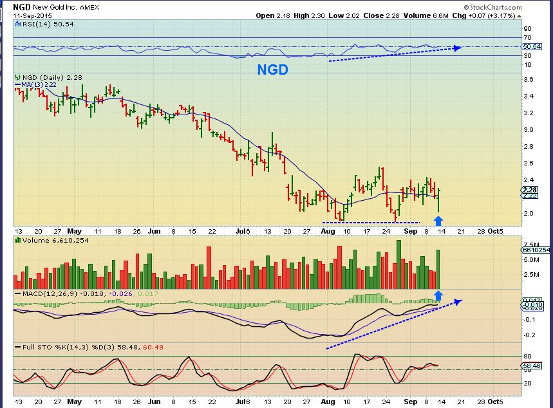Click the 2.28 last price axis tag
553x408 pixels.
pos(530,190)
